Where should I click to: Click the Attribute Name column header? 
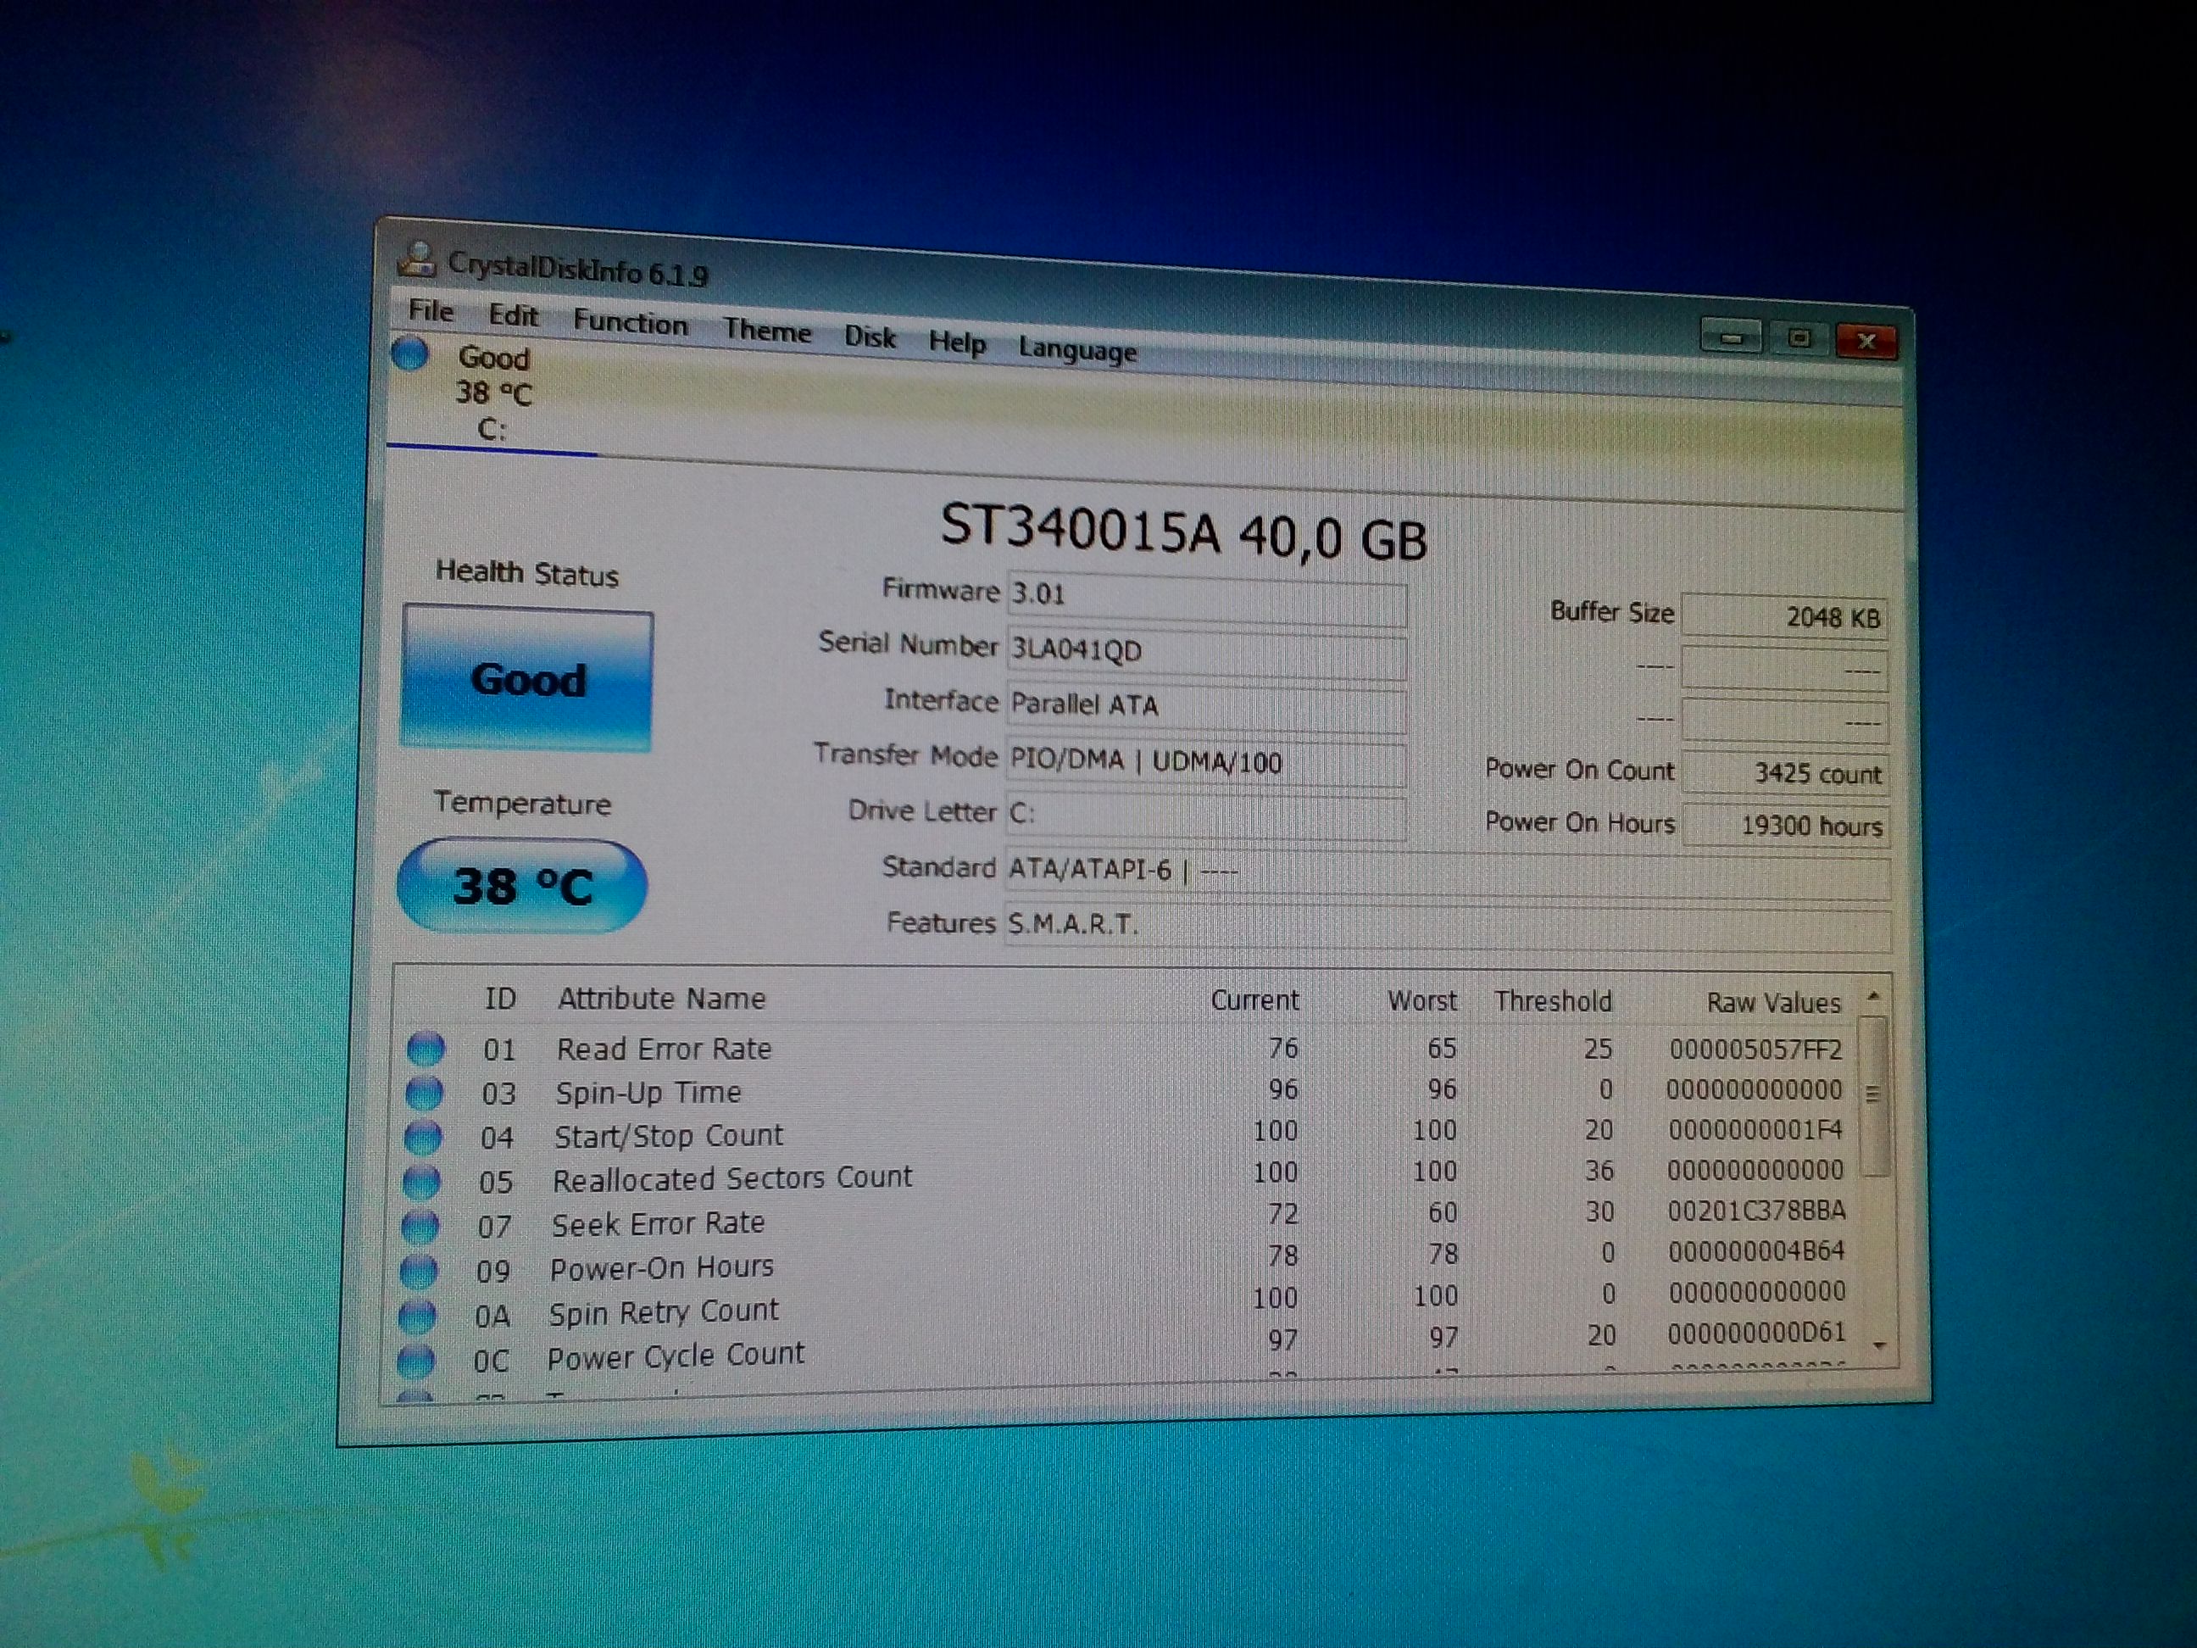(661, 999)
